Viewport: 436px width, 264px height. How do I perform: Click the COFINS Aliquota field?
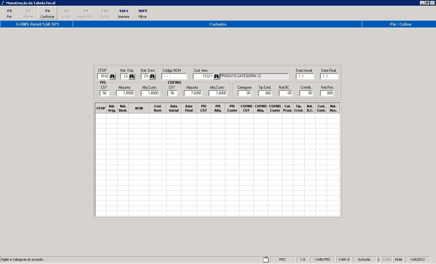(193, 93)
